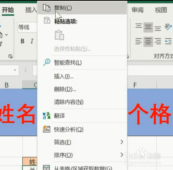Open the 审阅 ribbon tab
The width and height of the screenshot is (173, 170).
138,10
